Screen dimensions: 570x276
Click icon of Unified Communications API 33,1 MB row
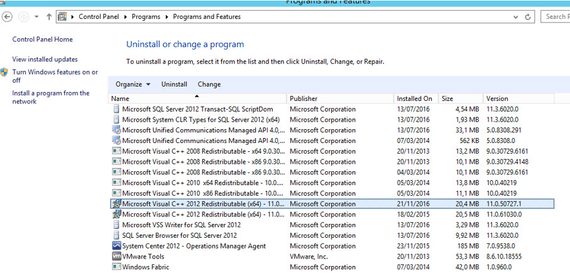click(x=116, y=130)
